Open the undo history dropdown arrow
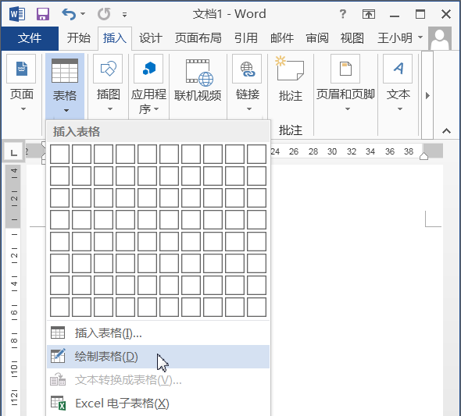 click(83, 14)
